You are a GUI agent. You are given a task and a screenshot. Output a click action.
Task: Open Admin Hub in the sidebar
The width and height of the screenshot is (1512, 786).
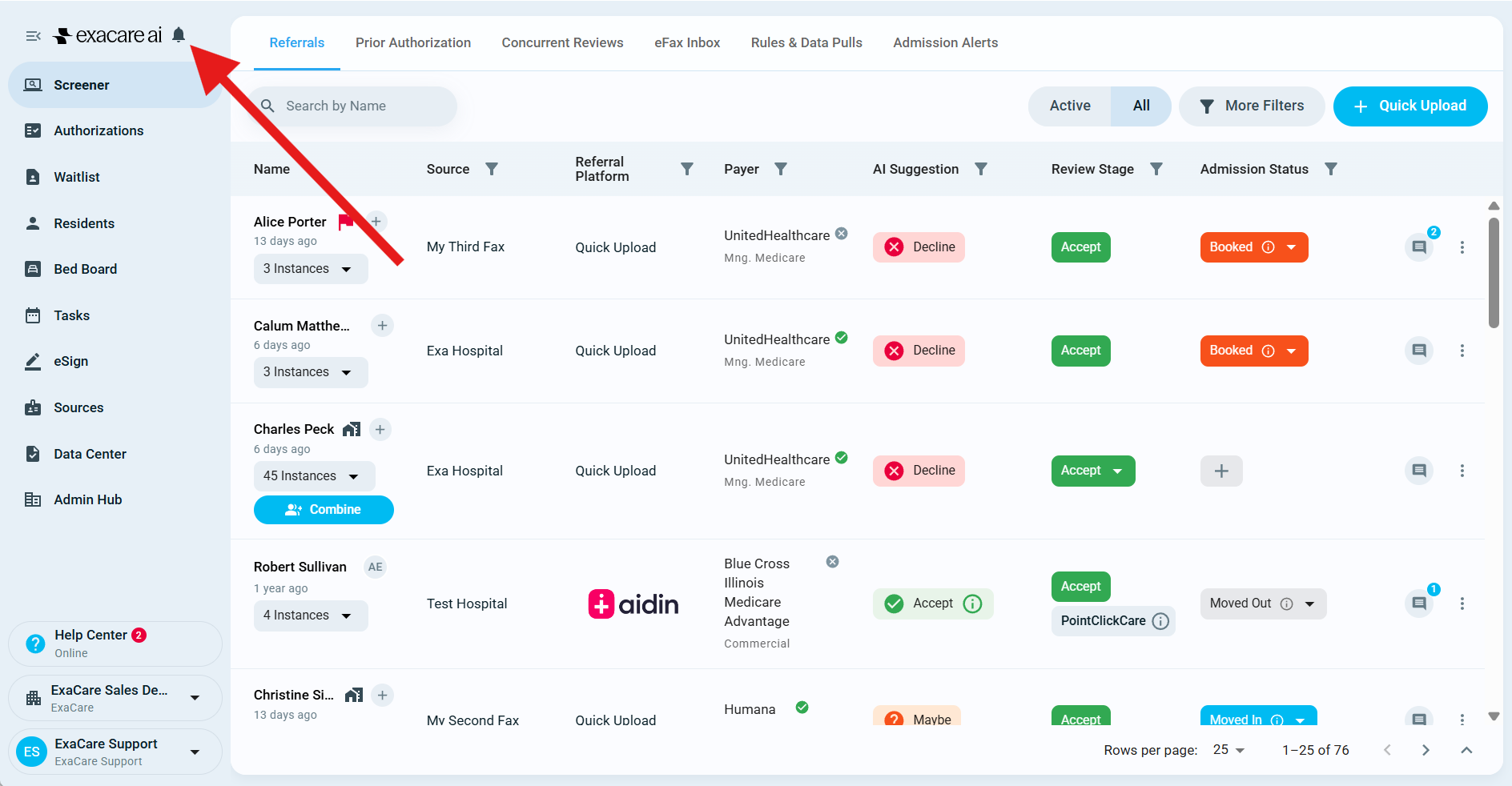point(115,499)
